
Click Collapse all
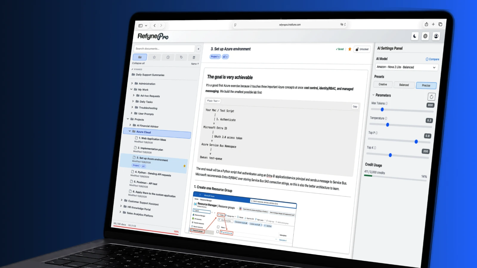(138, 63)
